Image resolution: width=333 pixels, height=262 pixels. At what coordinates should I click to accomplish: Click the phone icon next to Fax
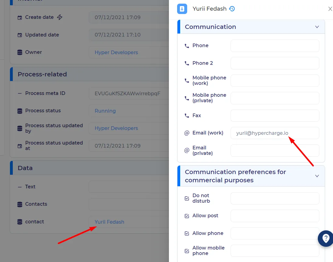click(187, 115)
